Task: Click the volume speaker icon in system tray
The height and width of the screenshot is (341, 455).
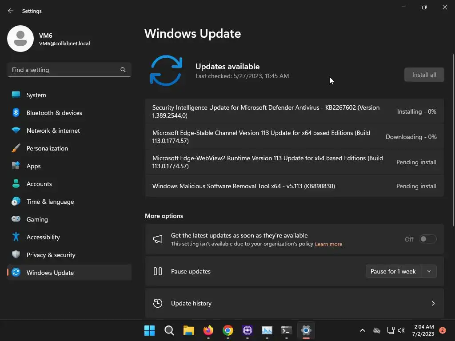Action: tap(401, 330)
